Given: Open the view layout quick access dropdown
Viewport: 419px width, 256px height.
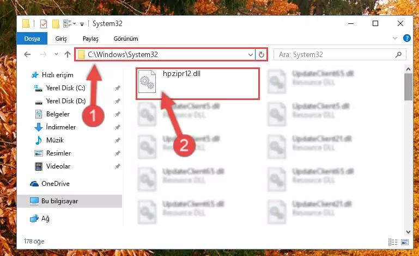Looking at the screenshot, I should (x=69, y=24).
